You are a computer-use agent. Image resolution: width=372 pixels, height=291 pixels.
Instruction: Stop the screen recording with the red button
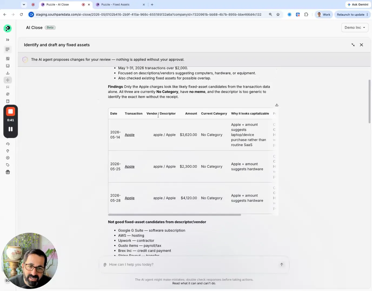11,111
